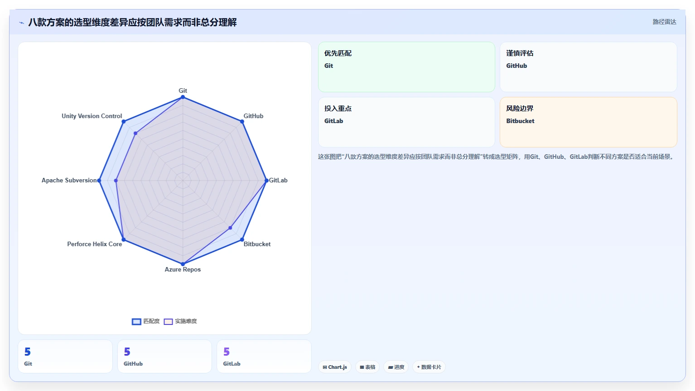Click the 路径雷达 label in header
This screenshot has width=695, height=391.
[664, 22]
